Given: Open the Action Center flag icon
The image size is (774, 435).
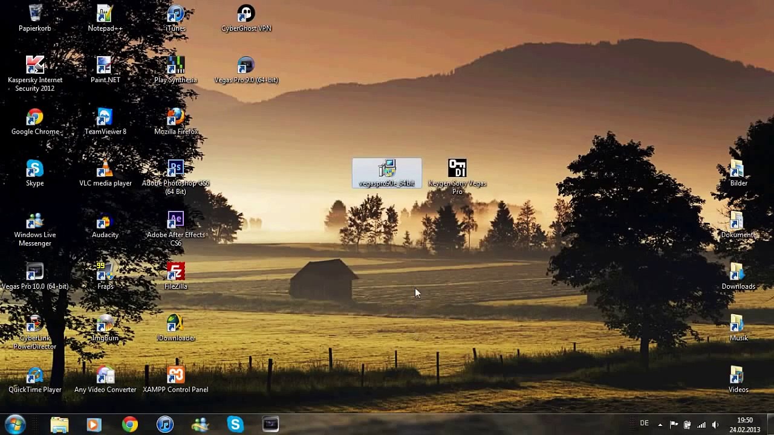Looking at the screenshot, I should (674, 425).
